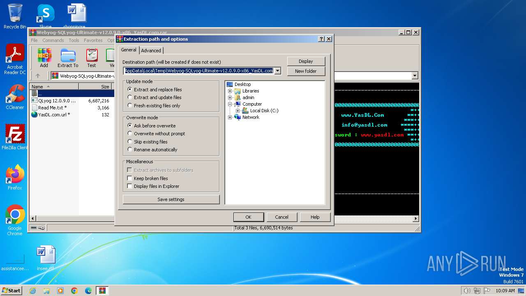This screenshot has height=296, width=526.
Task: Open insee.rtf document on desktop
Action: pos(45,258)
